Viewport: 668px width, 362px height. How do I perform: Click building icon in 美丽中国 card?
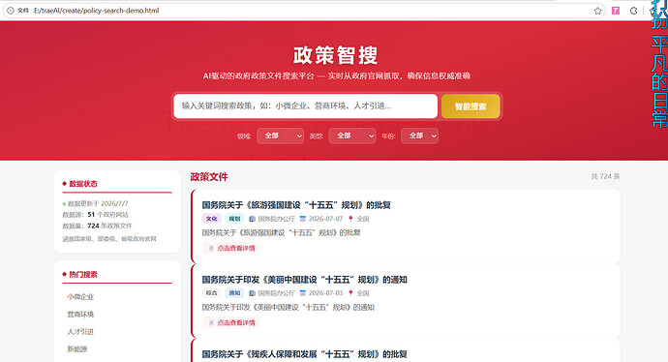point(253,293)
